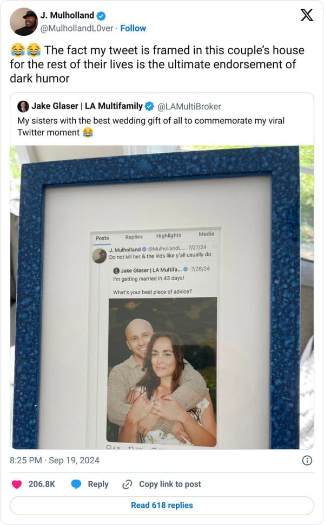Click the Reply label

click(98, 484)
